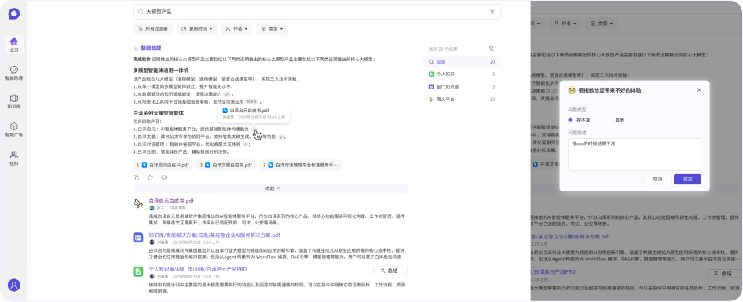
Task: Click citation badge 2 after 白泽文墨 line
Action: click(281, 136)
